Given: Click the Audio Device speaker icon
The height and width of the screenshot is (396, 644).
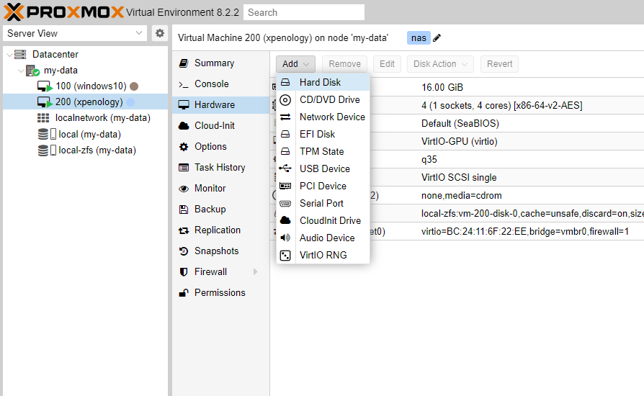Looking at the screenshot, I should [x=285, y=238].
